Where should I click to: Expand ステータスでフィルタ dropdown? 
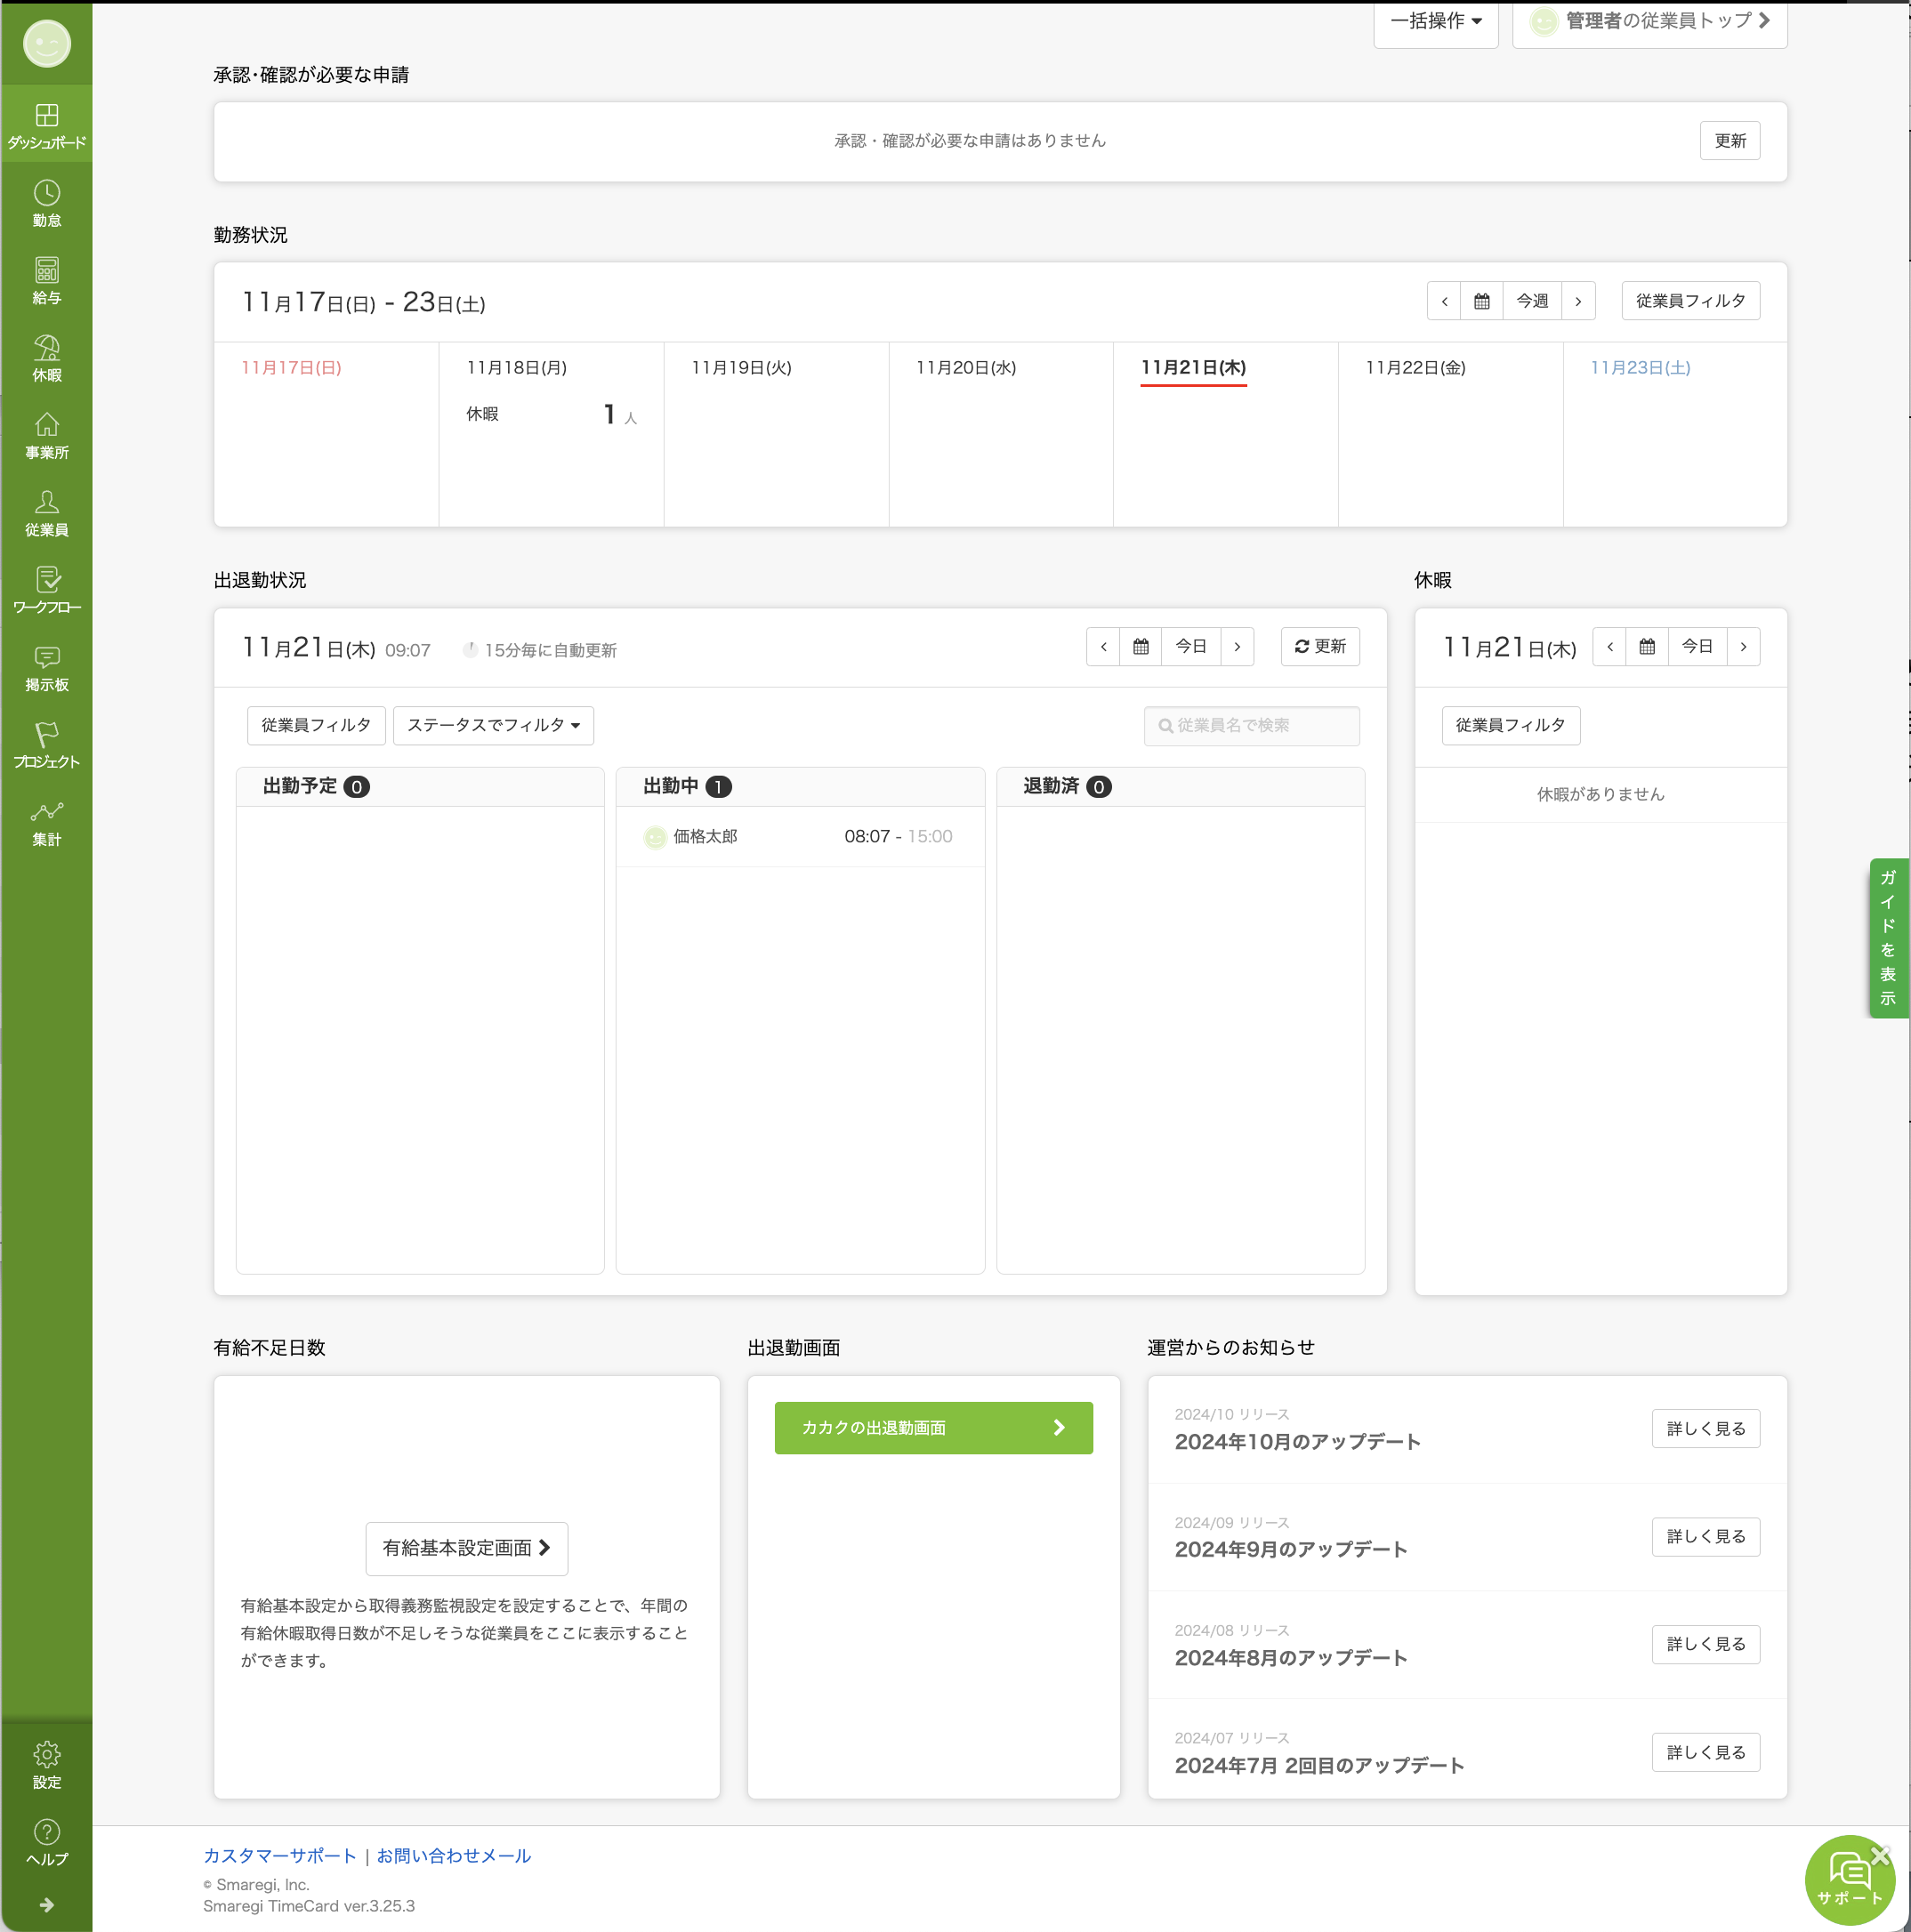tap(493, 725)
